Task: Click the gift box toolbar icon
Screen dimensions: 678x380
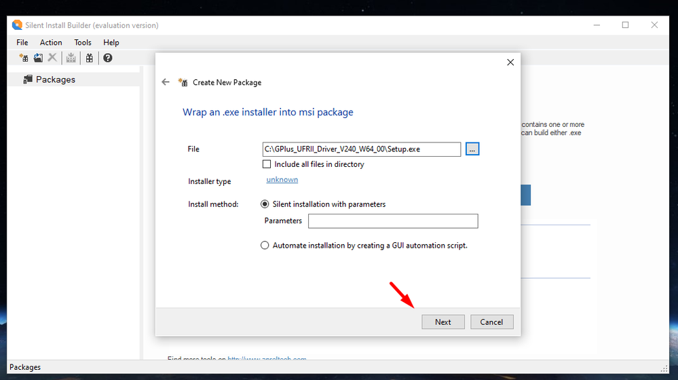Action: [89, 58]
